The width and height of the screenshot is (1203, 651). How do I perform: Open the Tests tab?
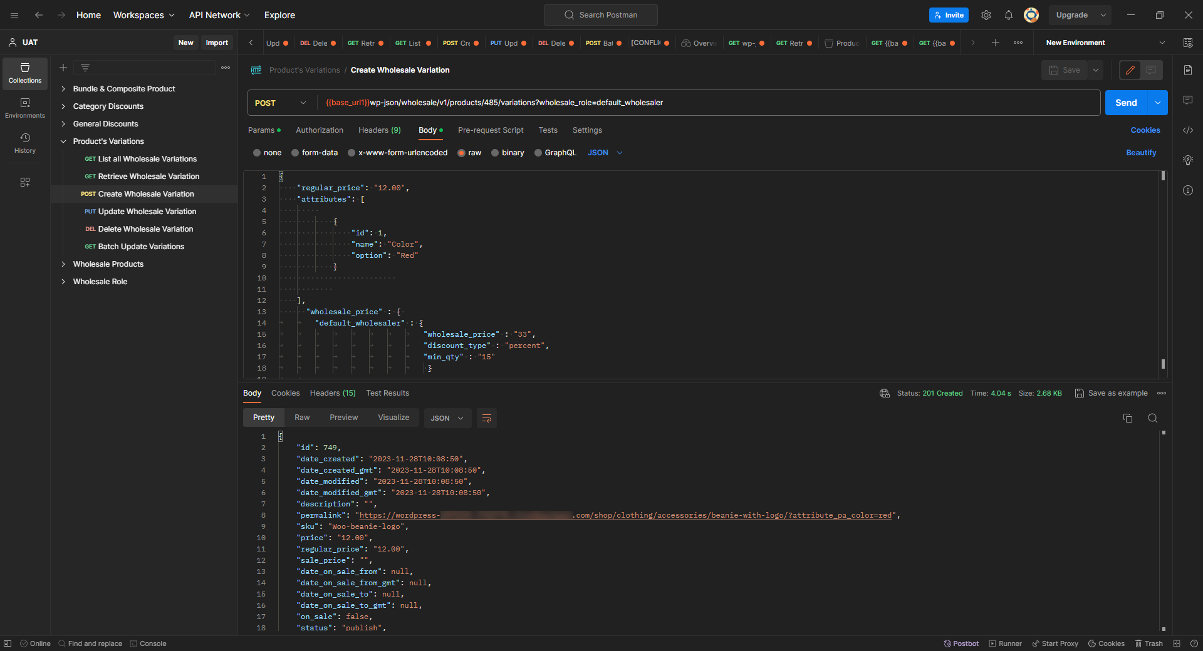tap(548, 130)
